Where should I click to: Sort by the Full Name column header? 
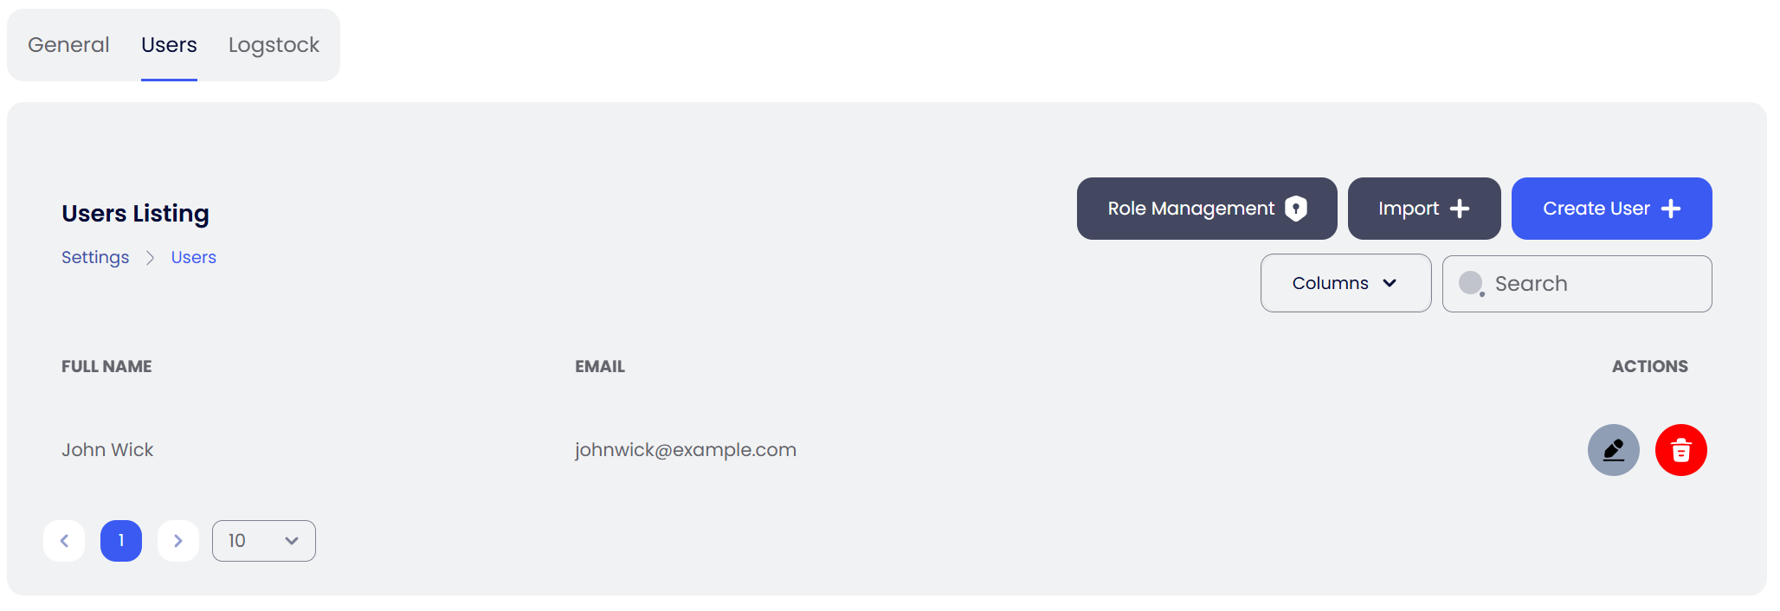tap(106, 367)
